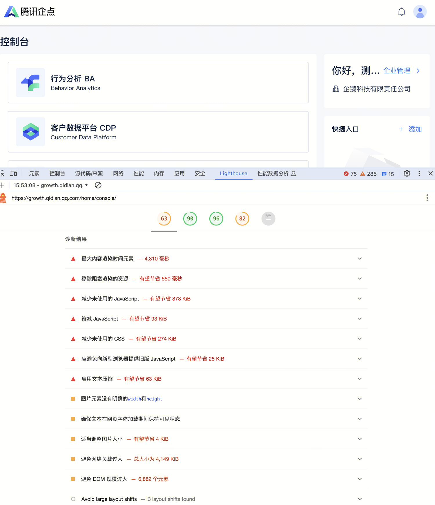Switch to the 性能 tab

[139, 174]
